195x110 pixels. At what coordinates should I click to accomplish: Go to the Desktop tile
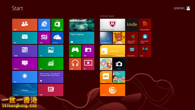coord(25,90)
